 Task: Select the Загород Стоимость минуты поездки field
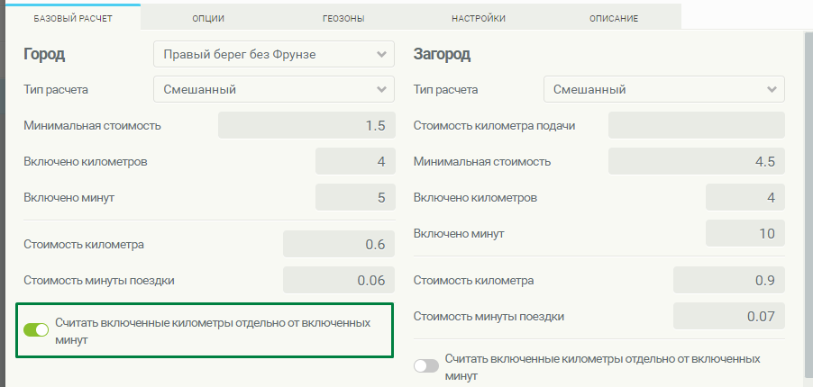(x=728, y=316)
